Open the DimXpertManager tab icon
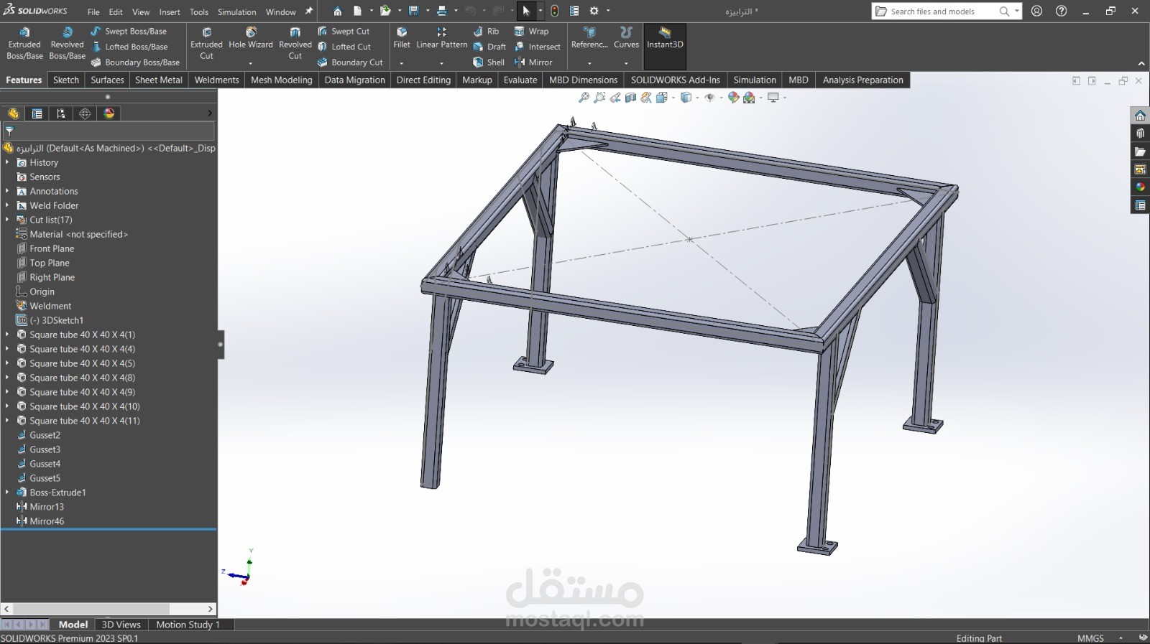Screen dimensions: 1150x644 85,113
